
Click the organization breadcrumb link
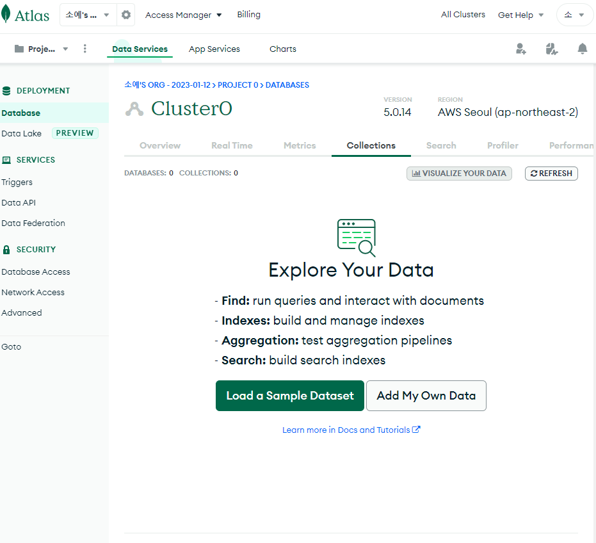(168, 85)
